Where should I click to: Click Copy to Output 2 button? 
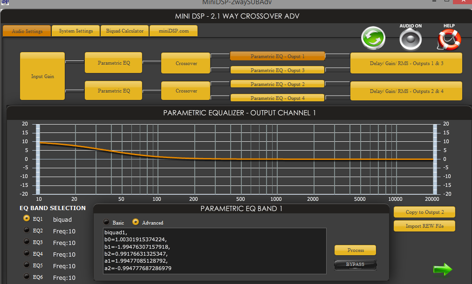pyautogui.click(x=424, y=212)
